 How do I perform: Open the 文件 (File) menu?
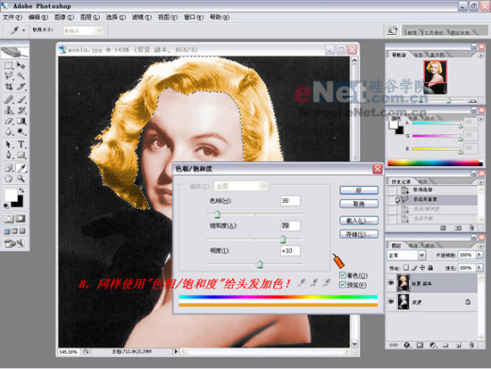click(x=12, y=17)
